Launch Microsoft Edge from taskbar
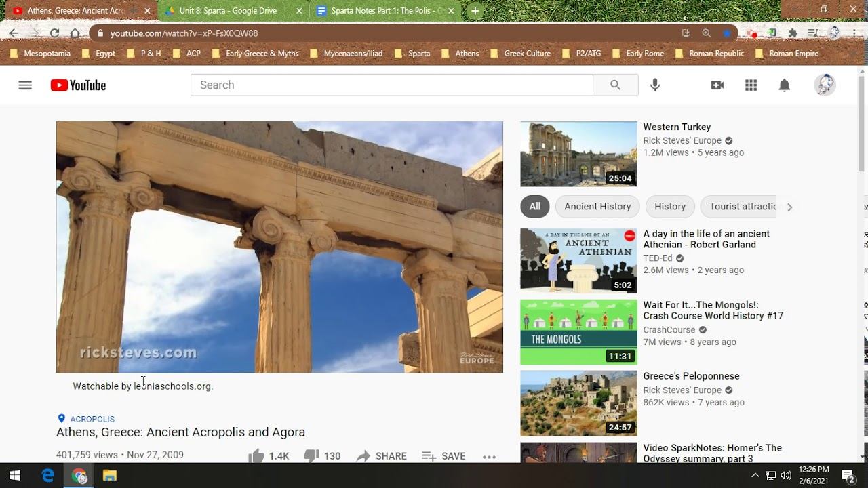The width and height of the screenshot is (868, 488). 47,475
